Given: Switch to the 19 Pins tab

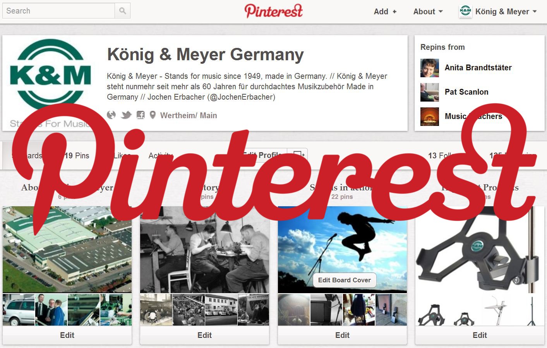Looking at the screenshot, I should (x=77, y=156).
